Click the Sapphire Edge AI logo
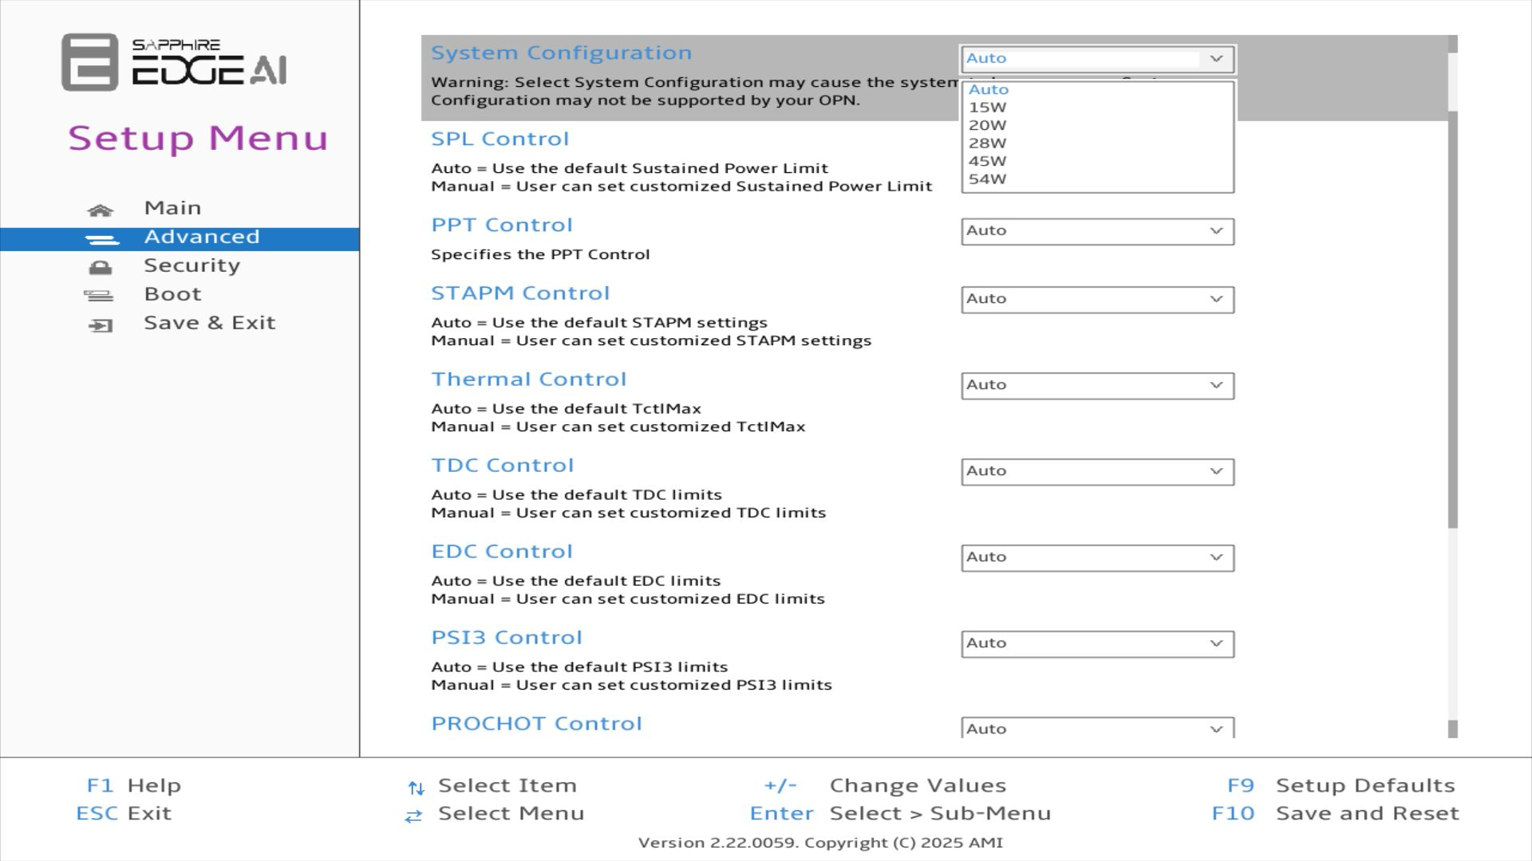 pos(174,62)
